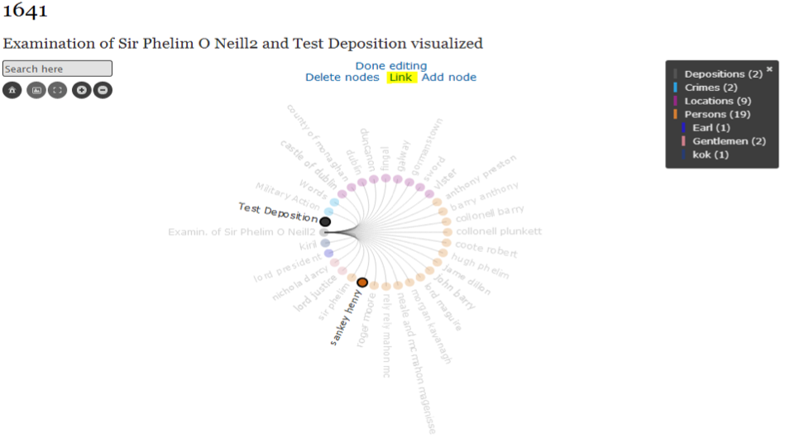Click the Add node link

449,78
